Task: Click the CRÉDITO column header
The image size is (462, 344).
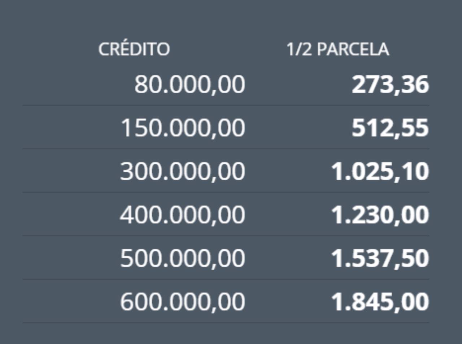Action: (134, 50)
